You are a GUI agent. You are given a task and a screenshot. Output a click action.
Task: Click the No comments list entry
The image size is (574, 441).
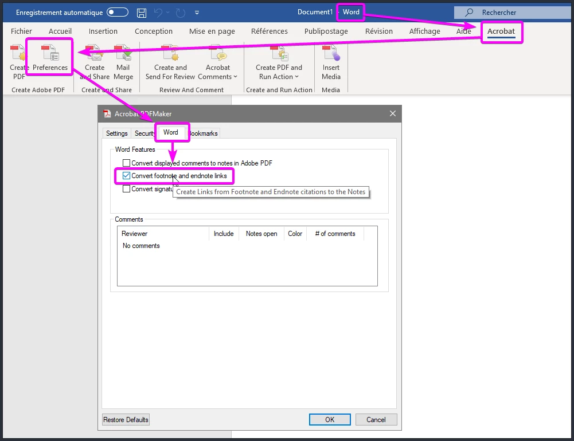141,246
